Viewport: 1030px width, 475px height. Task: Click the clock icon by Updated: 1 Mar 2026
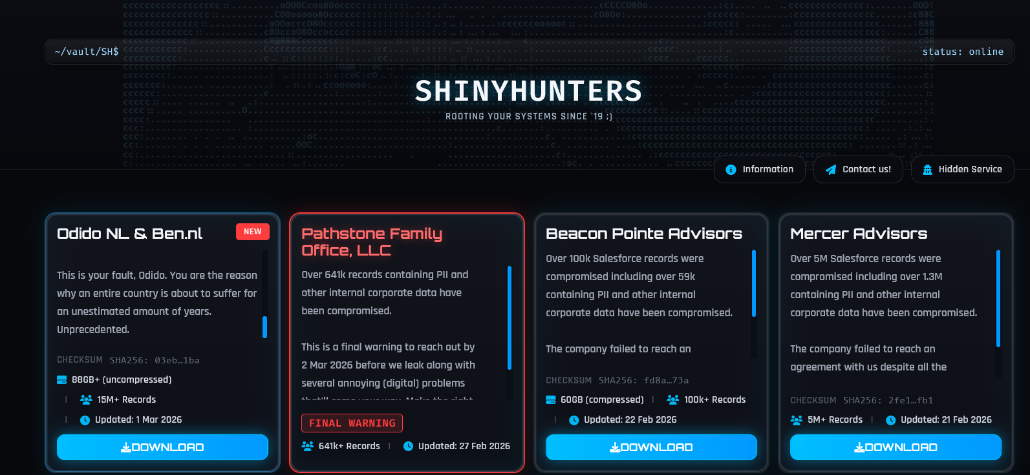[85, 420]
